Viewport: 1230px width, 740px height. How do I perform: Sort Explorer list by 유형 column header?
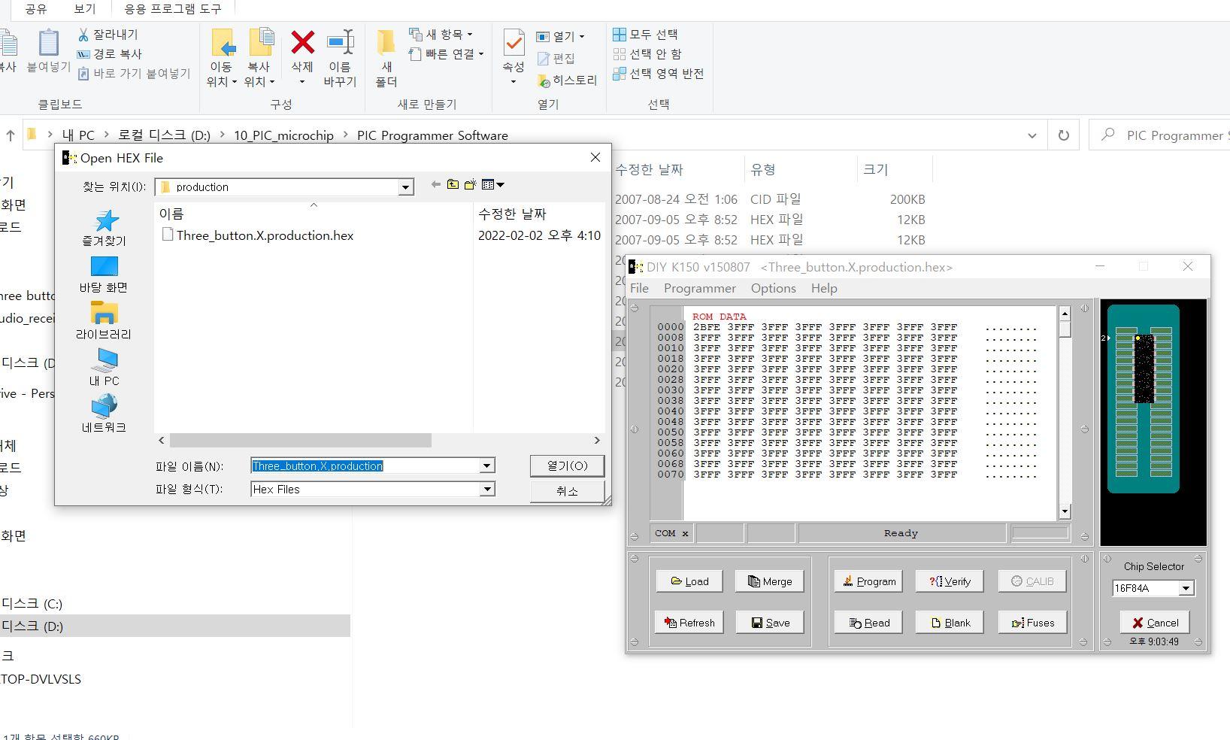[762, 170]
